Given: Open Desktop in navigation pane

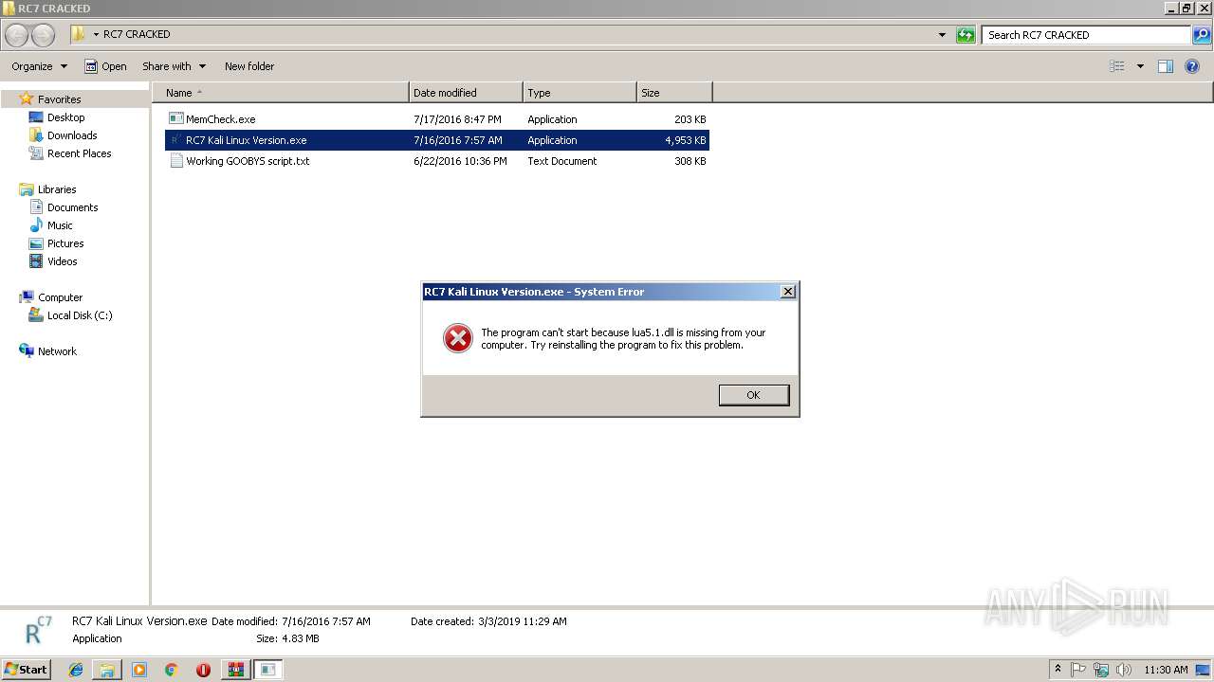Looking at the screenshot, I should tap(65, 117).
